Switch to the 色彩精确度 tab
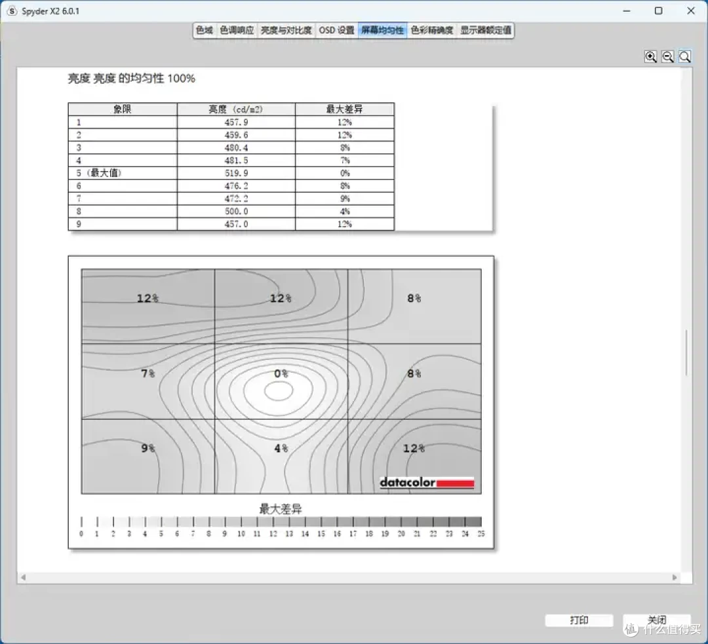Screen dimensions: 708x644 [431, 30]
